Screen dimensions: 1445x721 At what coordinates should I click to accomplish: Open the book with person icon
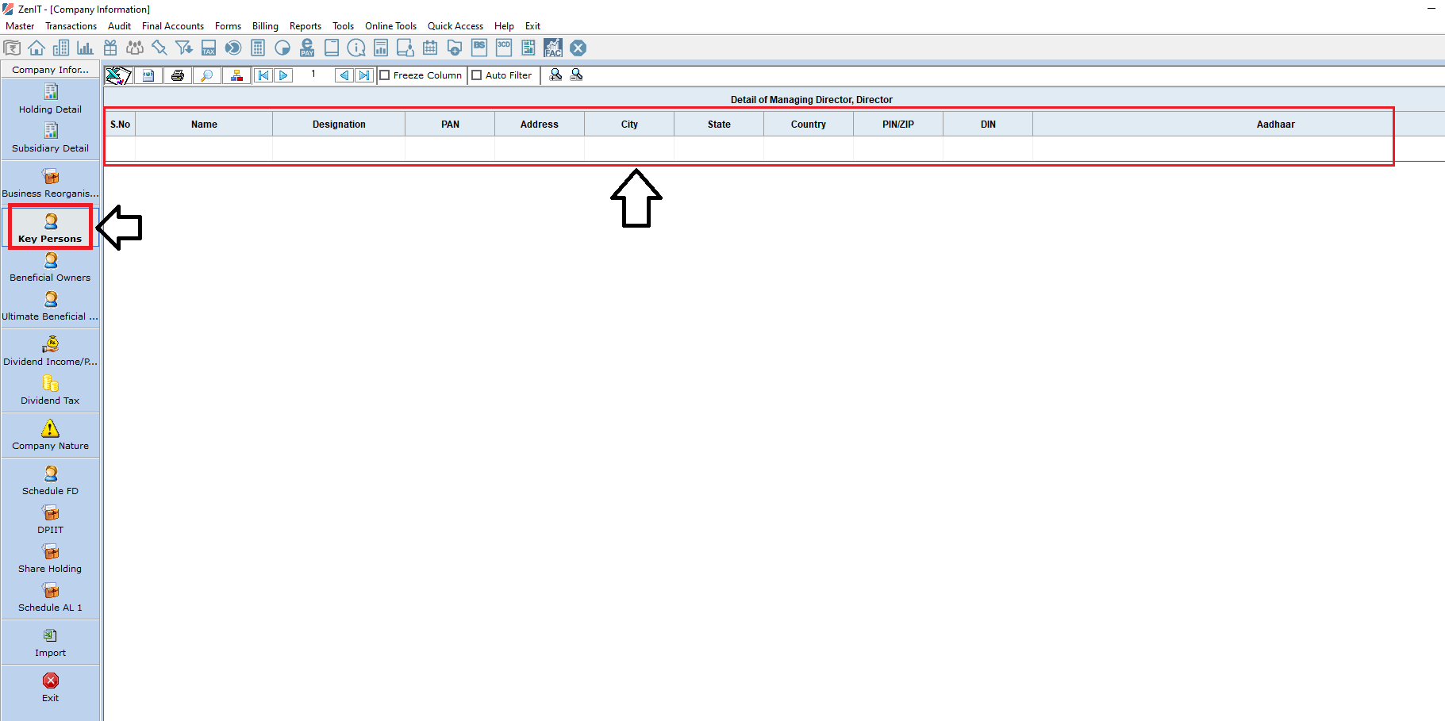click(405, 48)
